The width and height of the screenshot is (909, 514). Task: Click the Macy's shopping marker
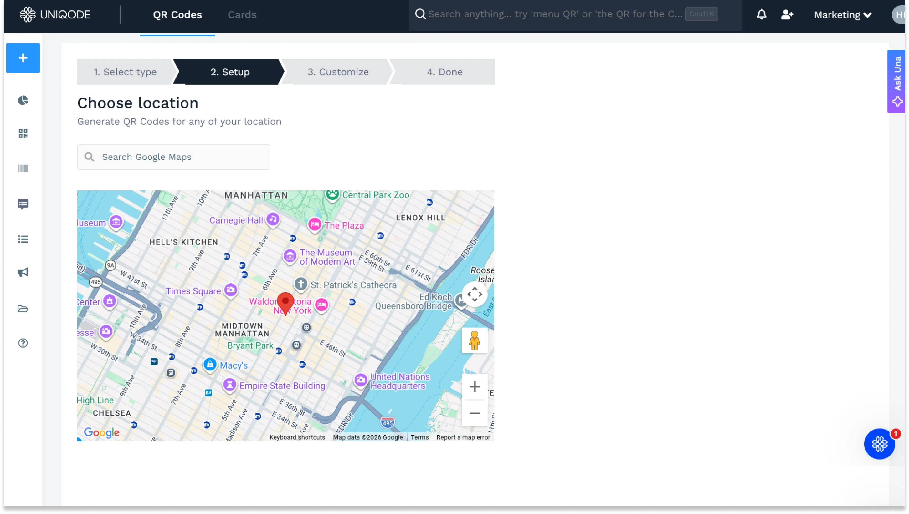point(210,365)
